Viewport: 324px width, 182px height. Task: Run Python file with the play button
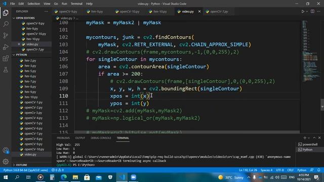pos(303,12)
